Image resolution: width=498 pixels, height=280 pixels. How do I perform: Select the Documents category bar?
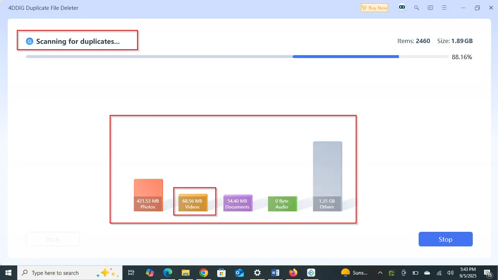[x=238, y=203]
